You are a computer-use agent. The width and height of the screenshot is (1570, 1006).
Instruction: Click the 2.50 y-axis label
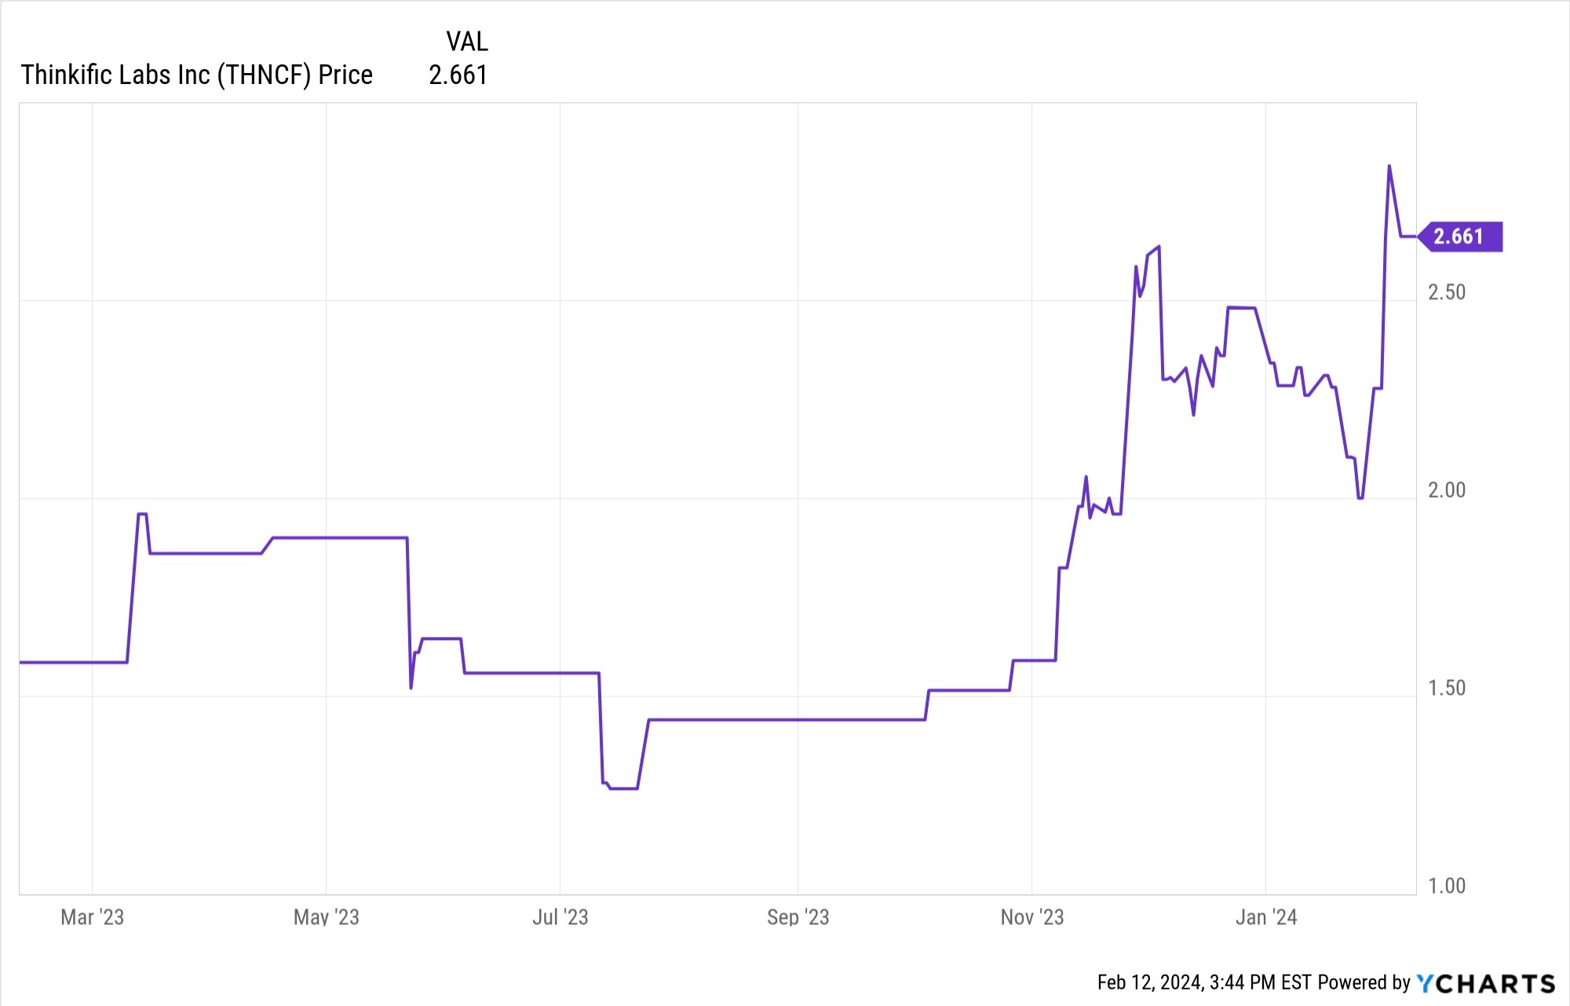[1447, 292]
